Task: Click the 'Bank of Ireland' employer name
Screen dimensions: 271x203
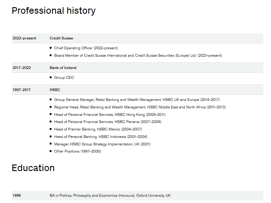Action: point(63,68)
